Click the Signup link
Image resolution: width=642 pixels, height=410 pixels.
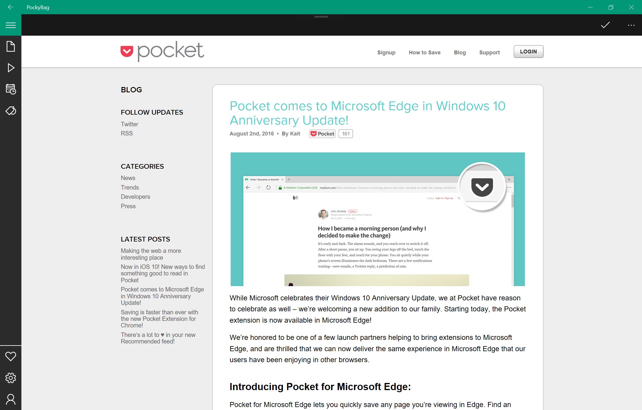coord(386,53)
